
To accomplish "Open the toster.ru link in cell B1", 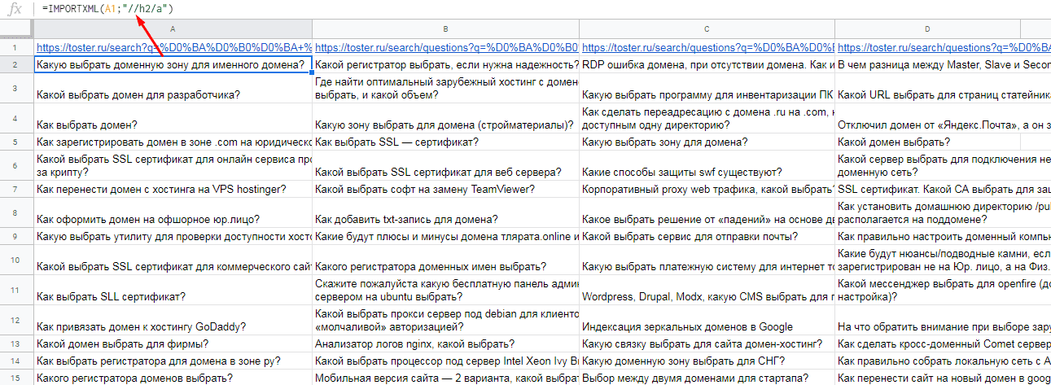I will 446,48.
